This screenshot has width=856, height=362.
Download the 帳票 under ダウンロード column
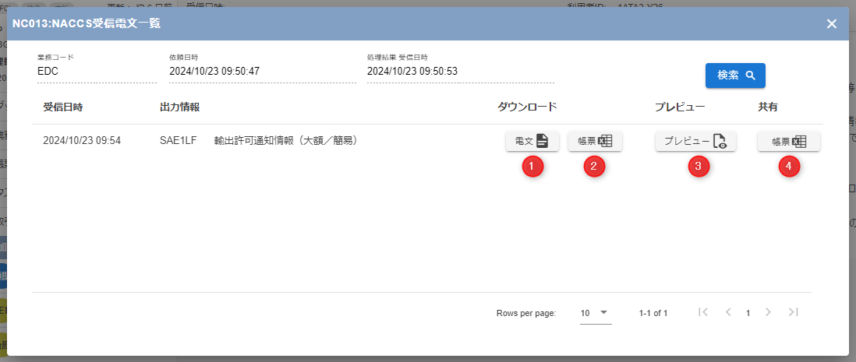595,142
